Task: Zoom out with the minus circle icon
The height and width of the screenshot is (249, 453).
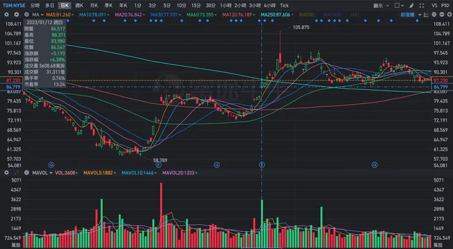Action: 442,15
